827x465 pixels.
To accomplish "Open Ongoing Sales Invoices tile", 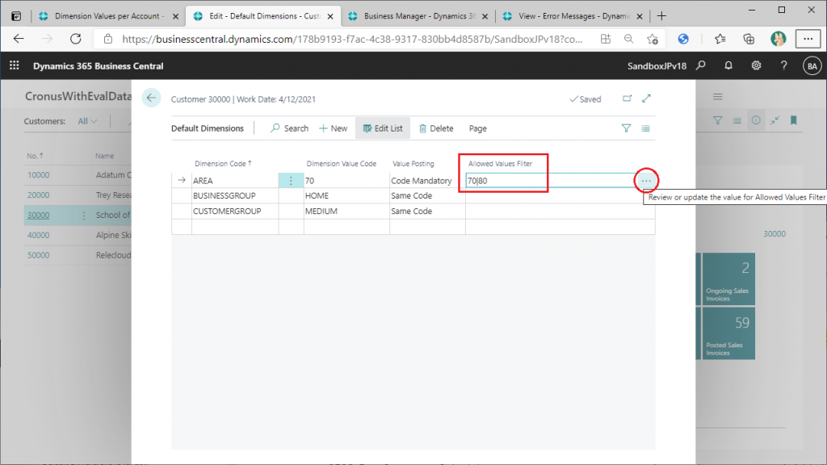I will [728, 279].
